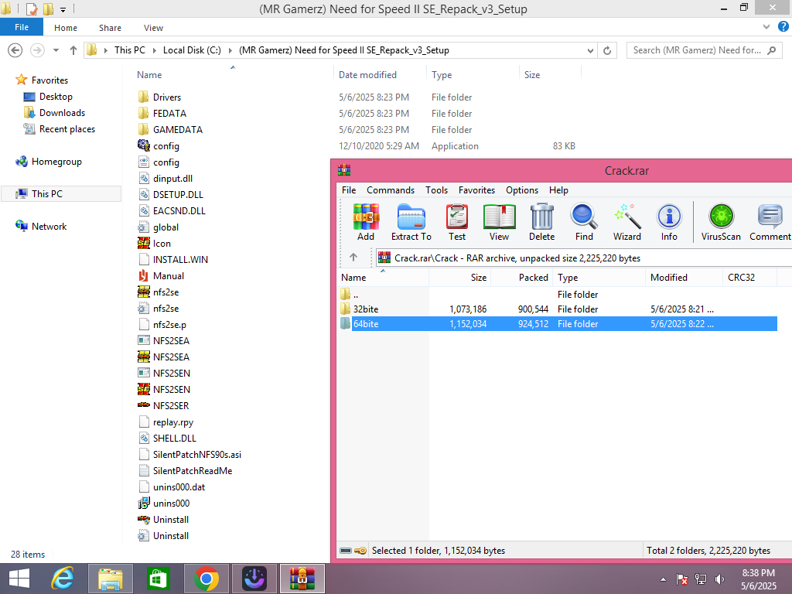Launch the Wizard wand tool

(x=626, y=222)
